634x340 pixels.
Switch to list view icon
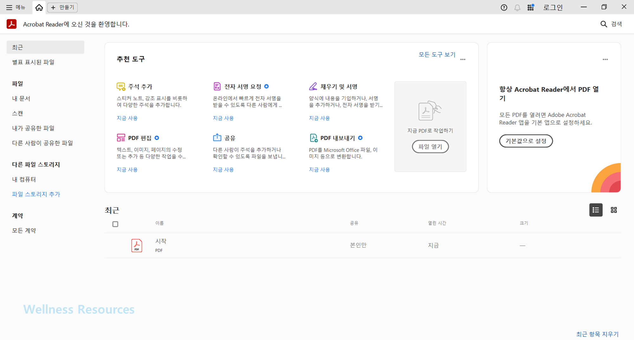pos(596,210)
